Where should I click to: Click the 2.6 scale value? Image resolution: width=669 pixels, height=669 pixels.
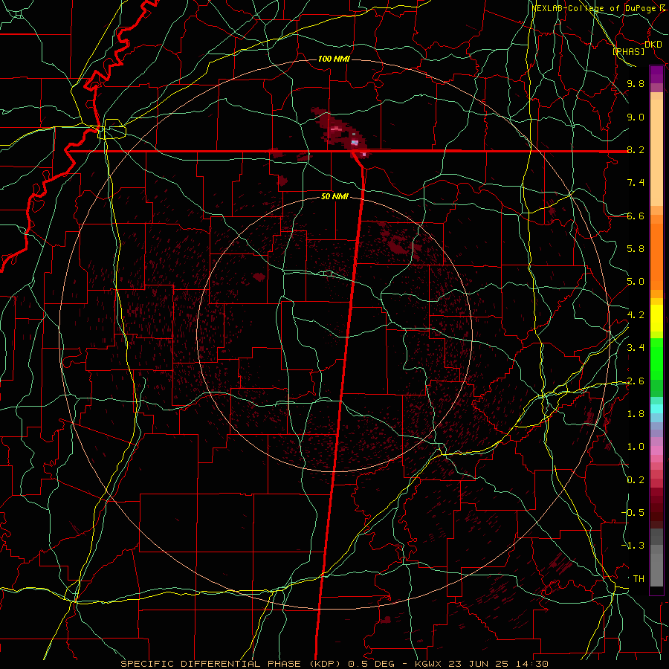click(x=636, y=381)
